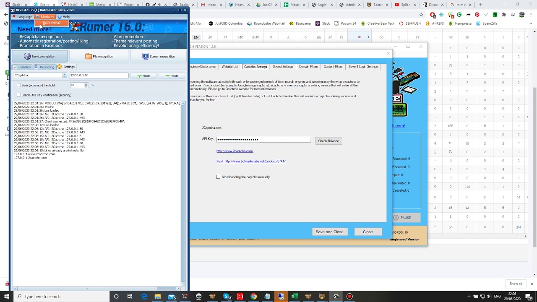Open File Explorer from the taskbar
The image size is (537, 302).
[x=158, y=297]
